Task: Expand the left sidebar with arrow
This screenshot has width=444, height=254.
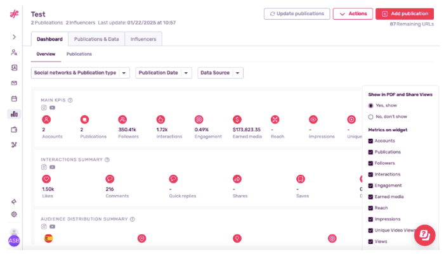Action: click(x=14, y=37)
